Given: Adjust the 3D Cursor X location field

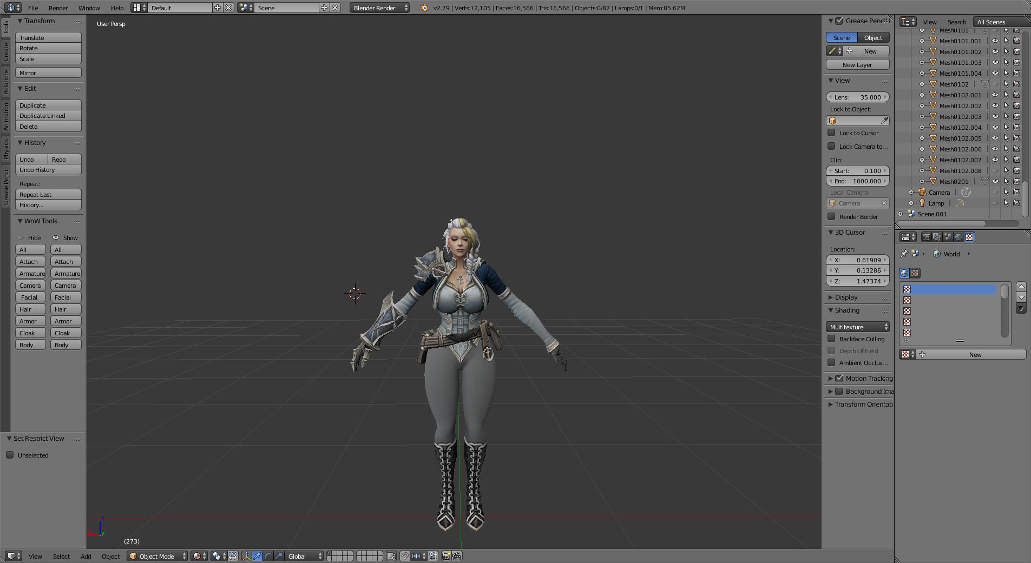Looking at the screenshot, I should click(x=858, y=260).
